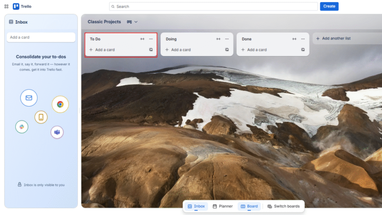Select the mobile phone icon in Inbox panel
This screenshot has height=215, width=382.
[x=41, y=117]
